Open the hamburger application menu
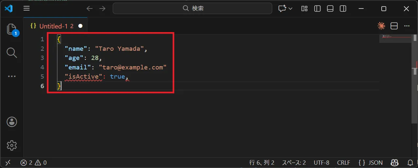The height and width of the screenshot is (168, 418). click(x=27, y=9)
